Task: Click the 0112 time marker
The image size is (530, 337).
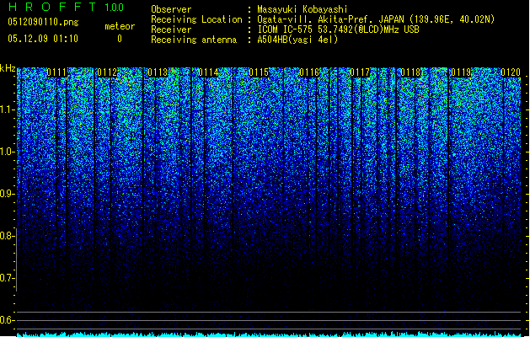Action: tap(107, 72)
